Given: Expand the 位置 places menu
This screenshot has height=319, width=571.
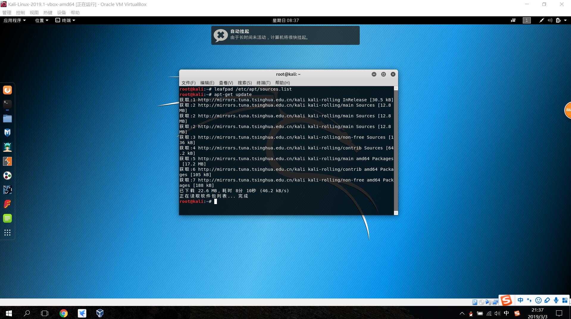Looking at the screenshot, I should click(42, 20).
